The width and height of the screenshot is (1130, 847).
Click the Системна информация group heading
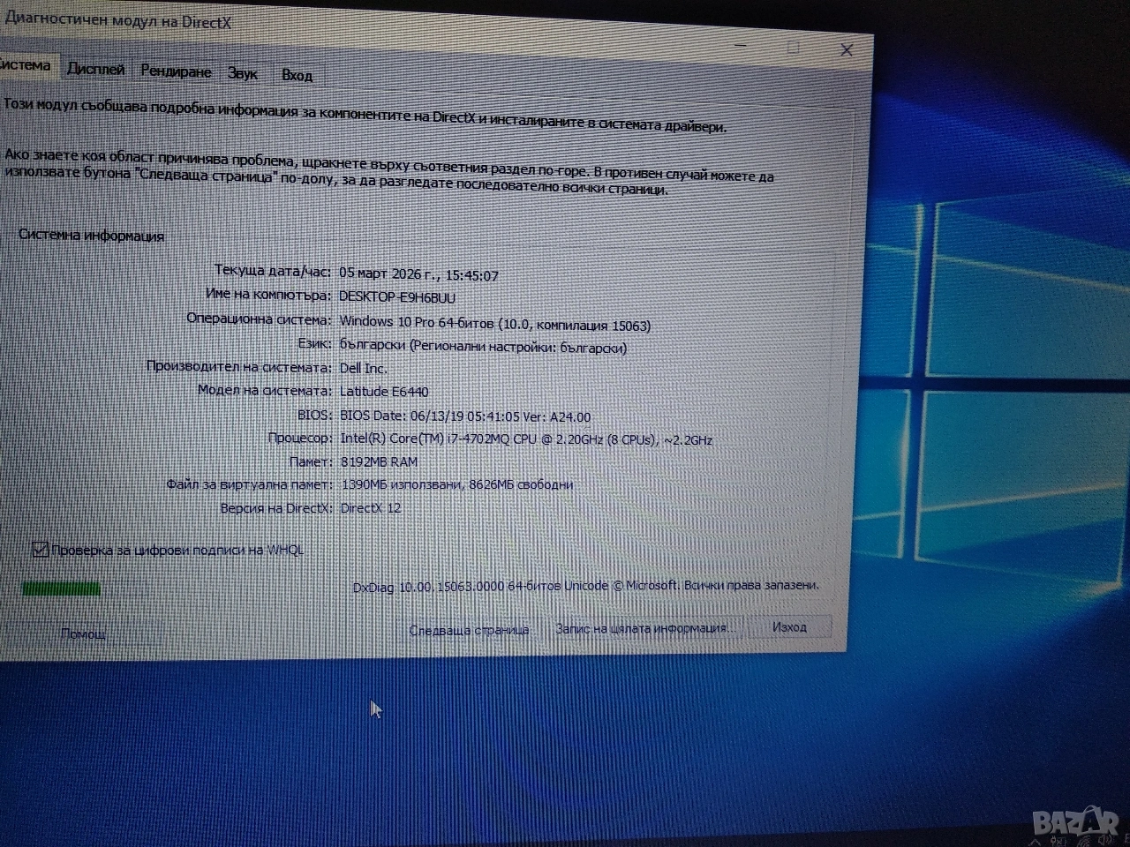click(x=91, y=236)
